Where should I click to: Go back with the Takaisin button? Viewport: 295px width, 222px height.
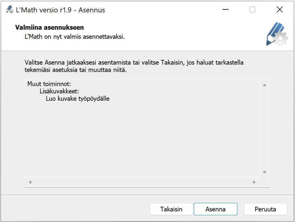171,209
